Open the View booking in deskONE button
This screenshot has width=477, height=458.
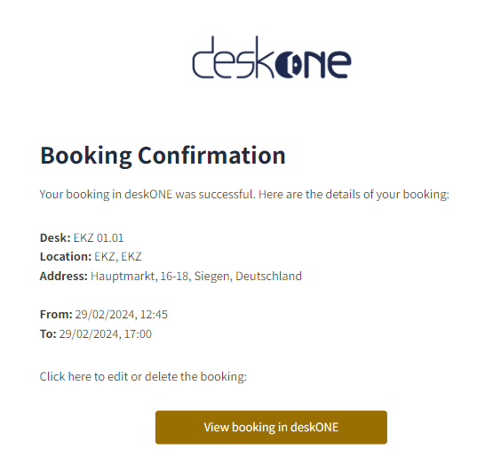click(x=271, y=427)
